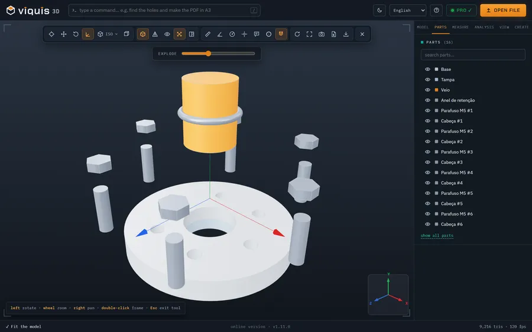This screenshot has height=332, width=532.
Task: Click the OPEN FILE button
Action: coord(503,10)
